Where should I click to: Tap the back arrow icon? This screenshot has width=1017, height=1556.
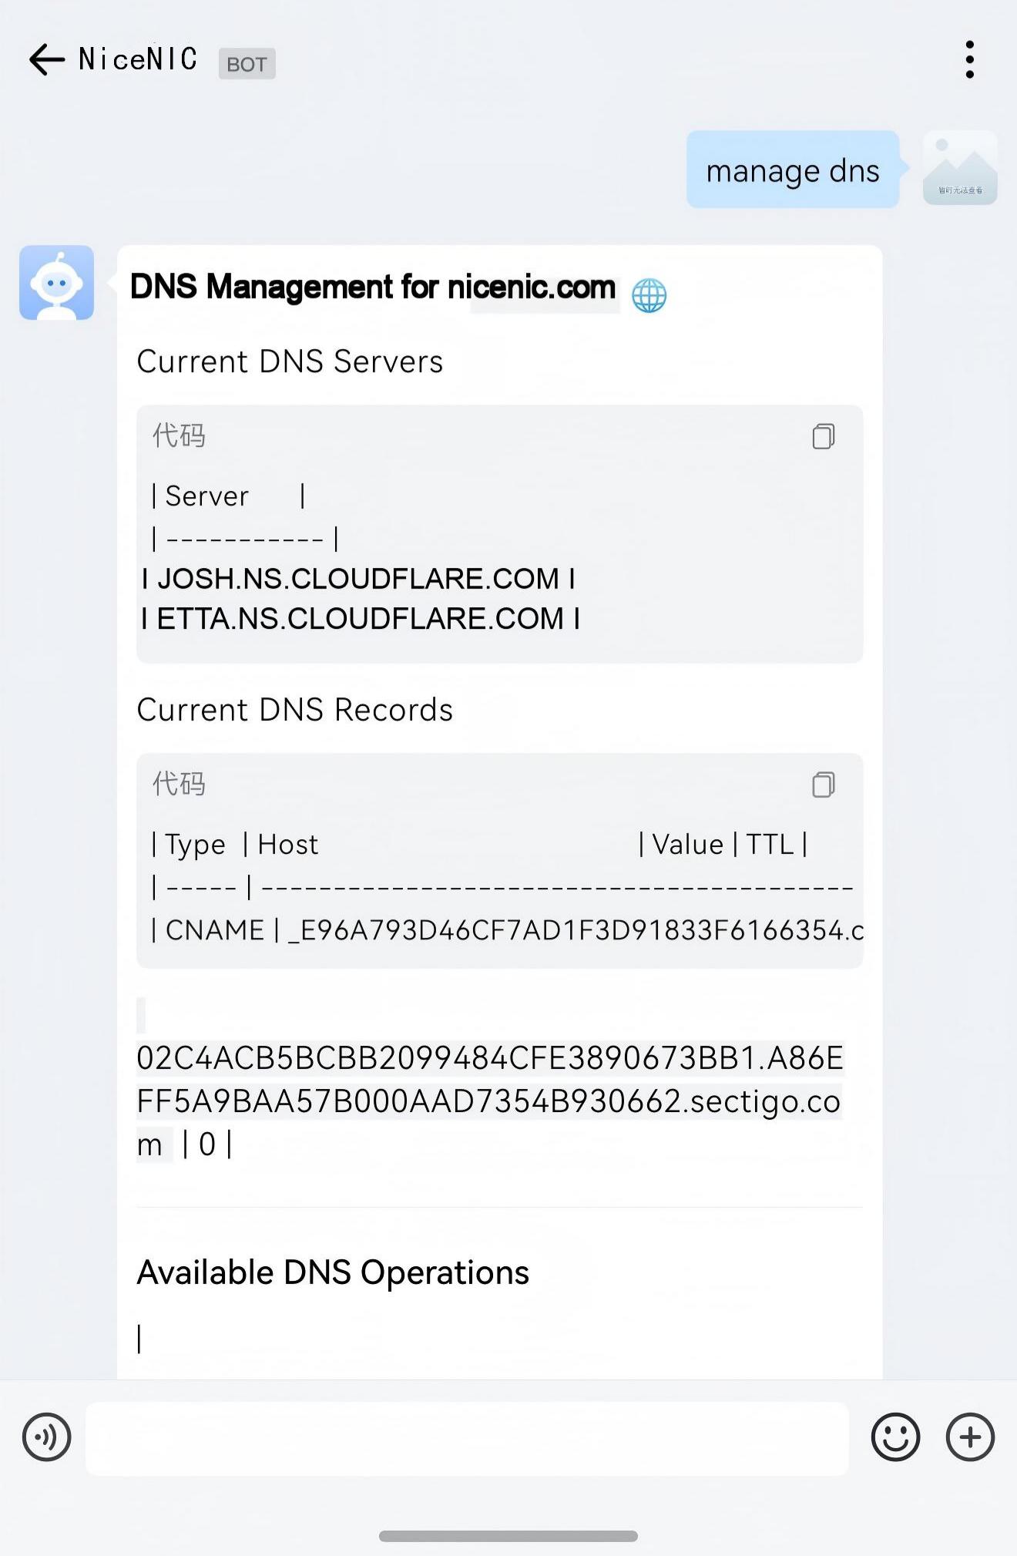coord(46,60)
